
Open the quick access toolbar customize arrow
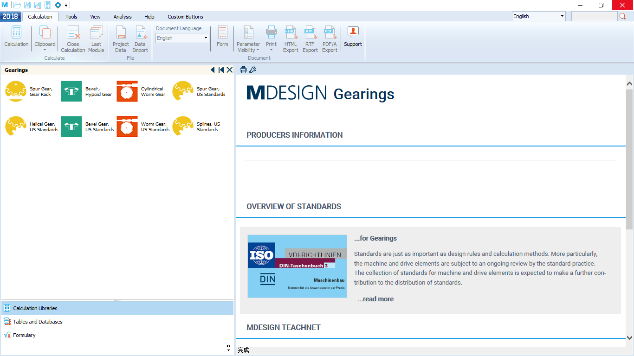(x=66, y=5)
